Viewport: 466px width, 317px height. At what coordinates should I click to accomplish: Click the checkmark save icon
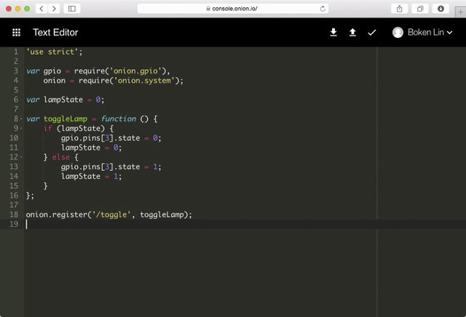click(x=372, y=32)
